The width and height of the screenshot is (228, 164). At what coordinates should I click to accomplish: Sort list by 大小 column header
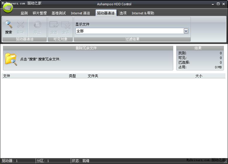(x=199, y=76)
